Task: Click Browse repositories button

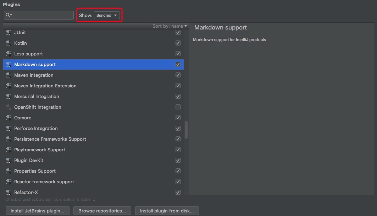Action: pos(102,211)
